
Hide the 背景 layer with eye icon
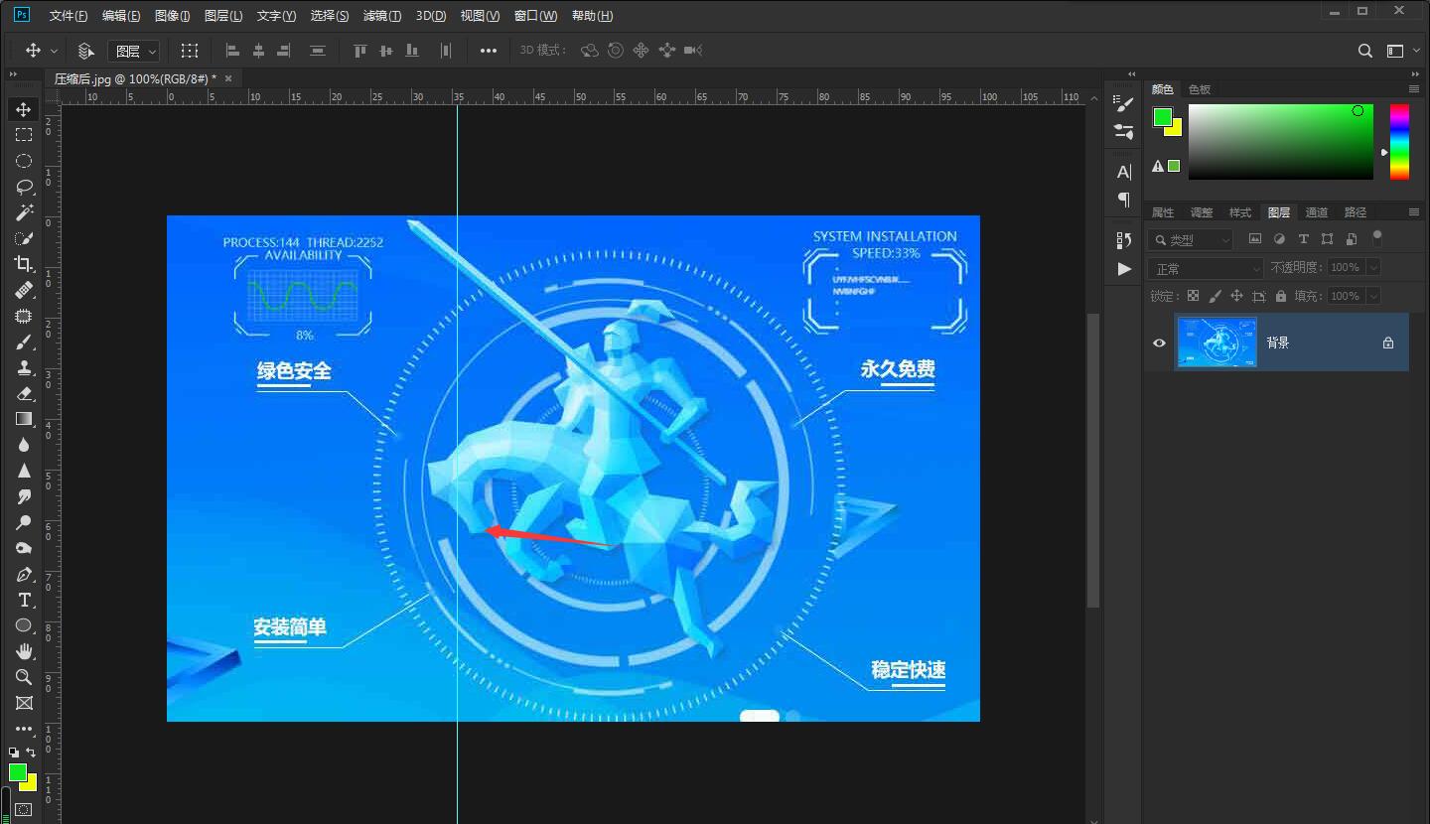(x=1159, y=343)
